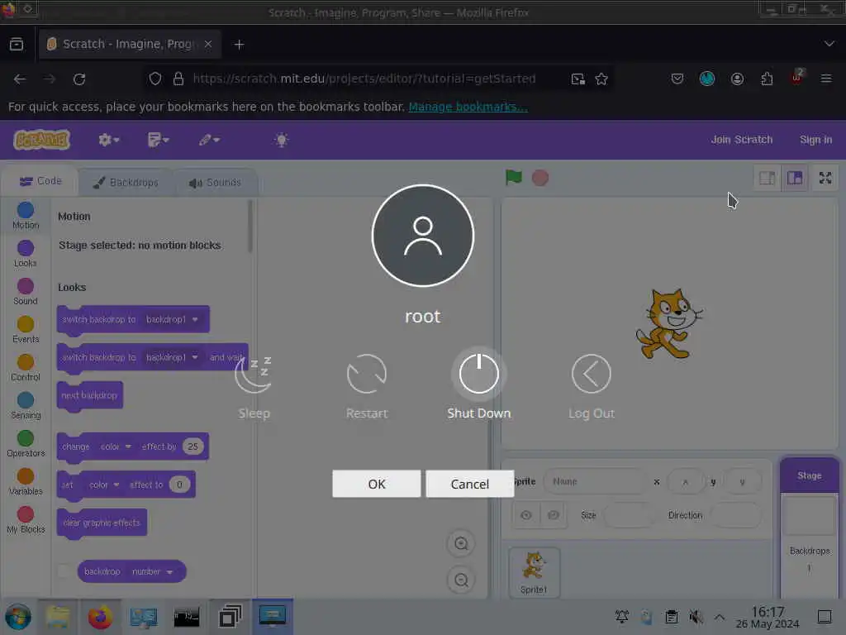Switch to the Code tab
Image resolution: width=846 pixels, height=635 pixels.
coord(40,181)
